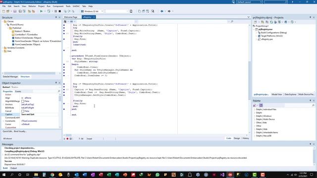
Task: Click the Palette search magnifier icon
Action: [313, 105]
